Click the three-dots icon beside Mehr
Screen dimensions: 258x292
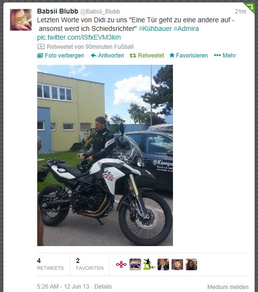tap(217, 55)
